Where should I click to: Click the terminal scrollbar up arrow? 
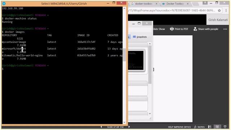pos(124,8)
